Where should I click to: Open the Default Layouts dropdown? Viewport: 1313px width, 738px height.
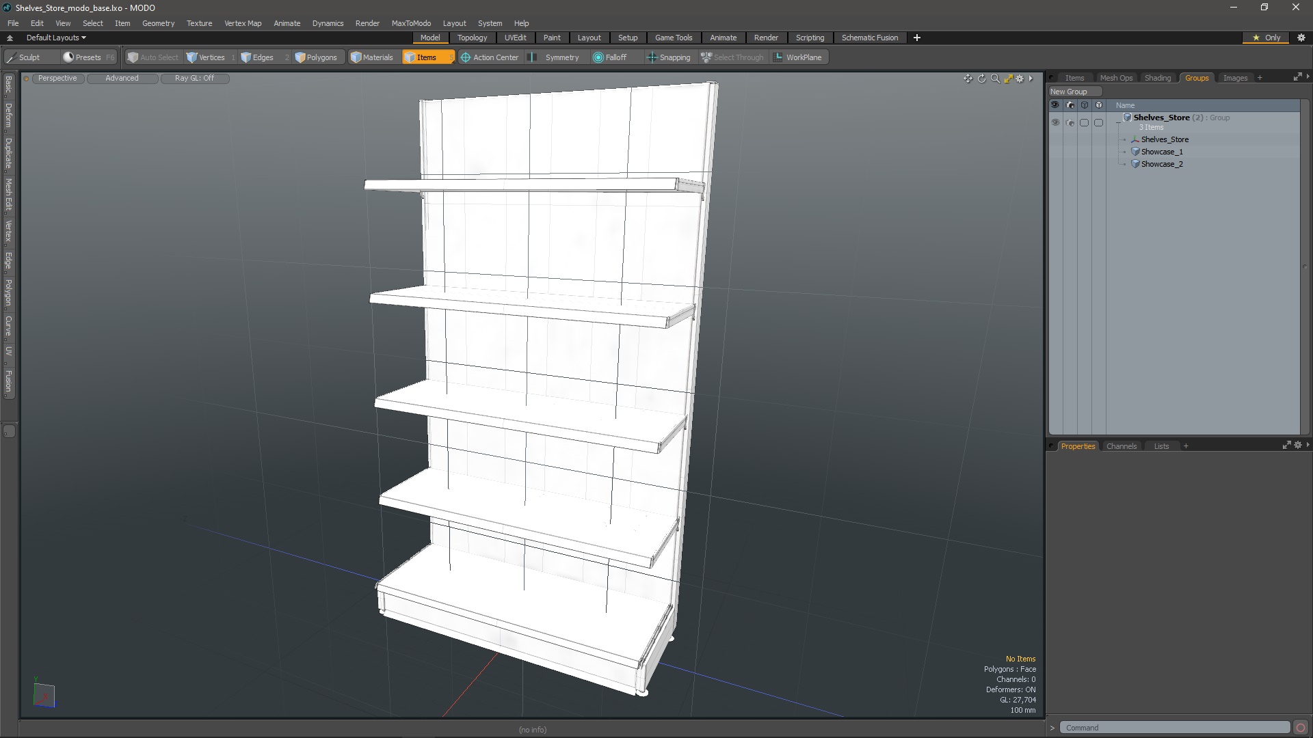click(x=56, y=38)
